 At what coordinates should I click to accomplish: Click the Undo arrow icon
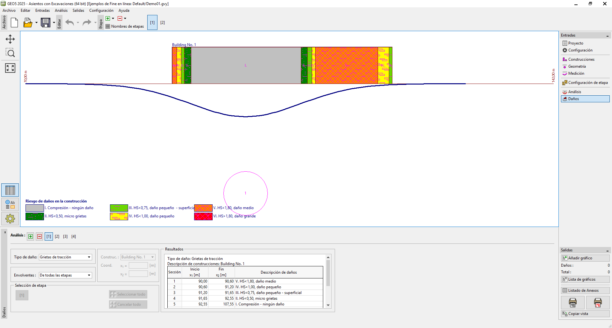click(x=69, y=23)
